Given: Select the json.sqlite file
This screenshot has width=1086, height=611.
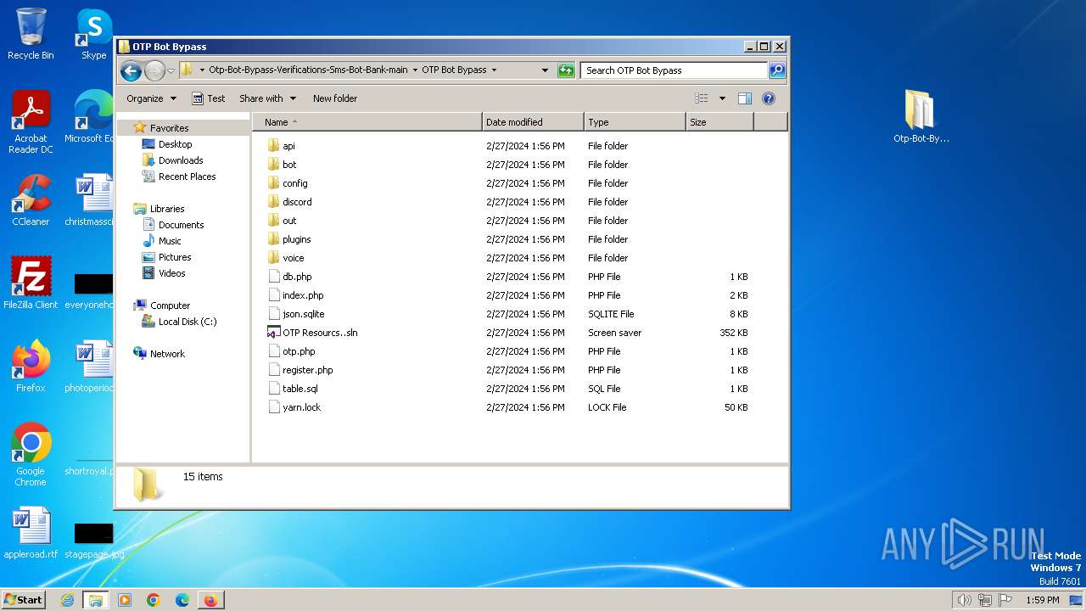Looking at the screenshot, I should tap(303, 314).
